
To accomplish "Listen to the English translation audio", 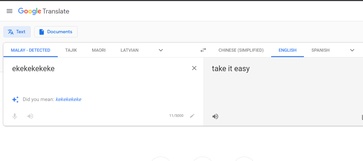I will click(x=215, y=117).
